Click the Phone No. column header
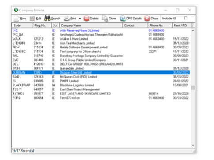This screenshot has height=160, width=214. [x=160, y=26]
